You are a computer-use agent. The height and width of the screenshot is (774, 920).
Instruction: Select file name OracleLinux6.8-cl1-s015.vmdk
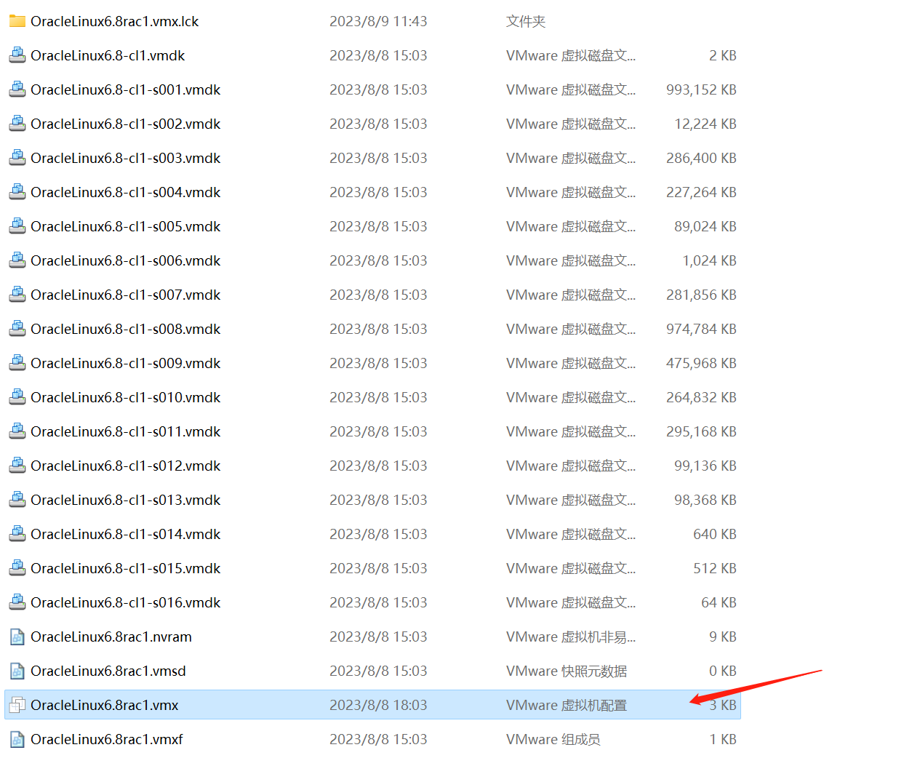pos(125,568)
